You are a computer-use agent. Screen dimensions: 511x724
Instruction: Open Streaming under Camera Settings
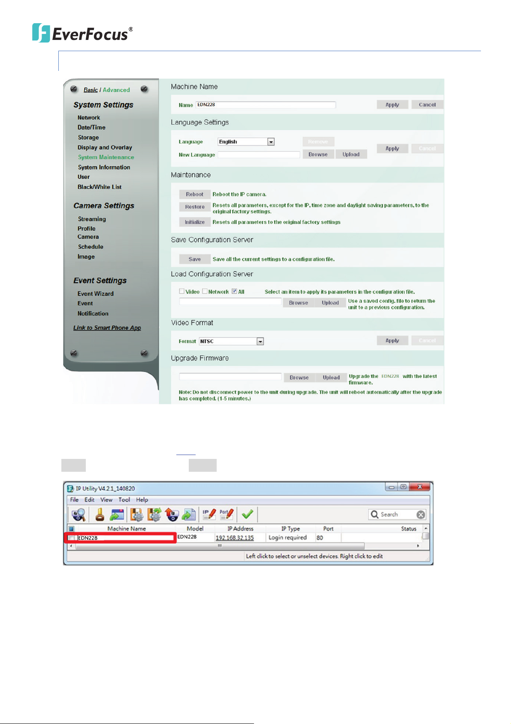pyautogui.click(x=92, y=219)
